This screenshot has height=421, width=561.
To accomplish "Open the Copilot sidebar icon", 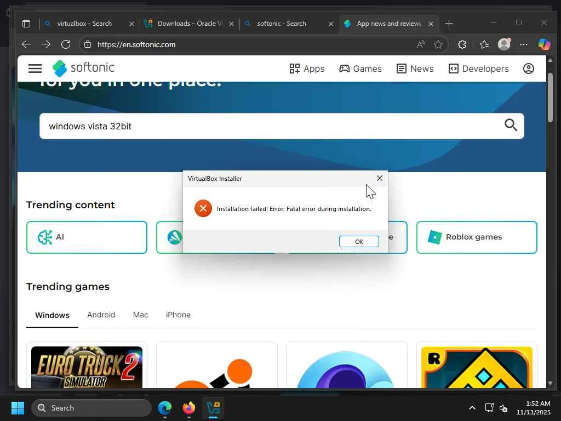I will coord(544,44).
